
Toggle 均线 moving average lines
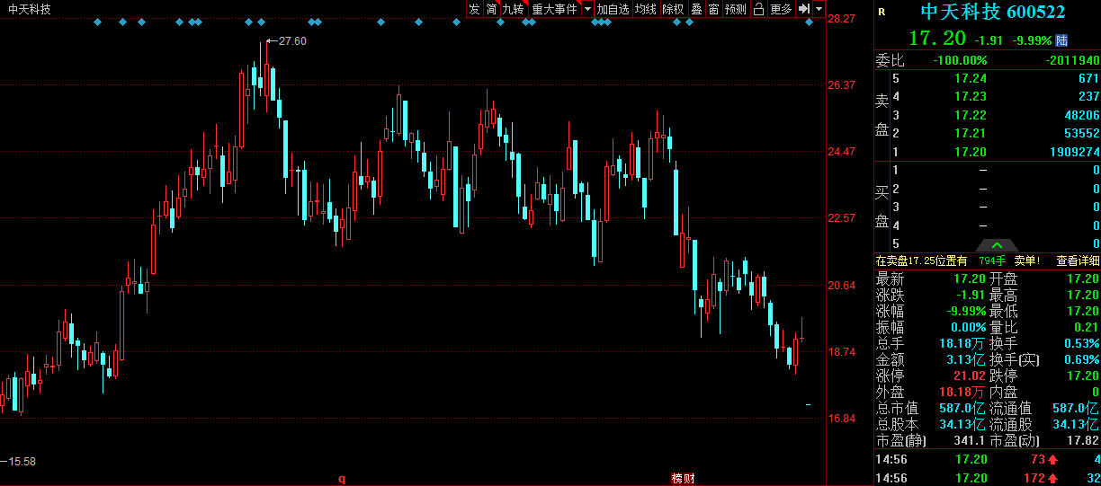[x=645, y=9]
